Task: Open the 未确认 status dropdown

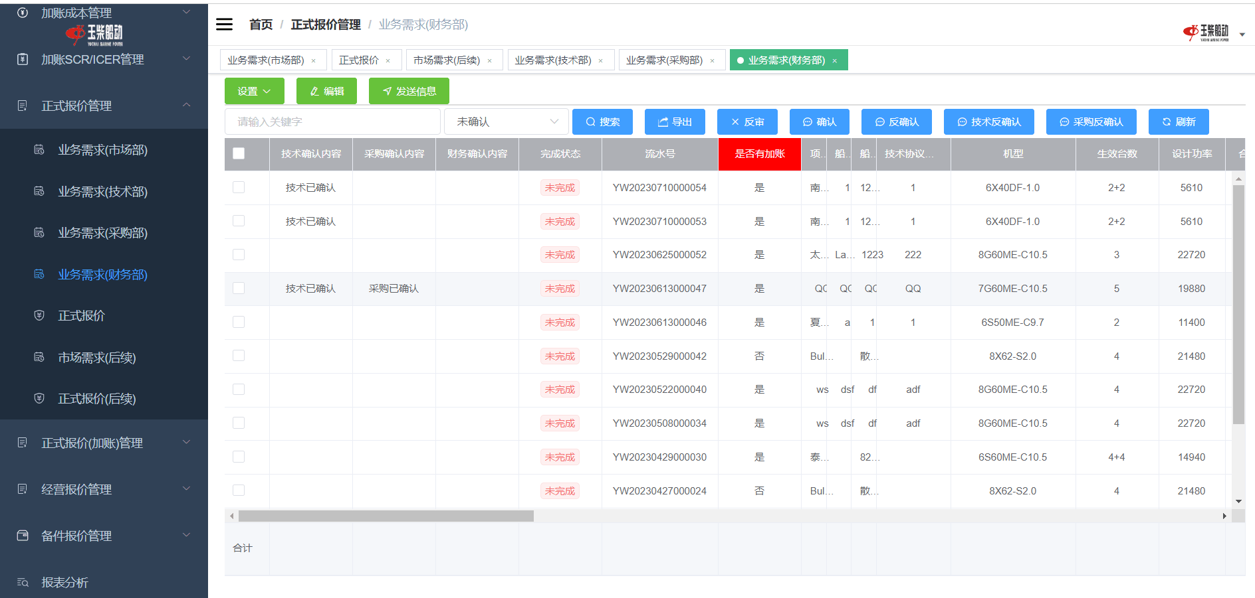Action: [507, 122]
